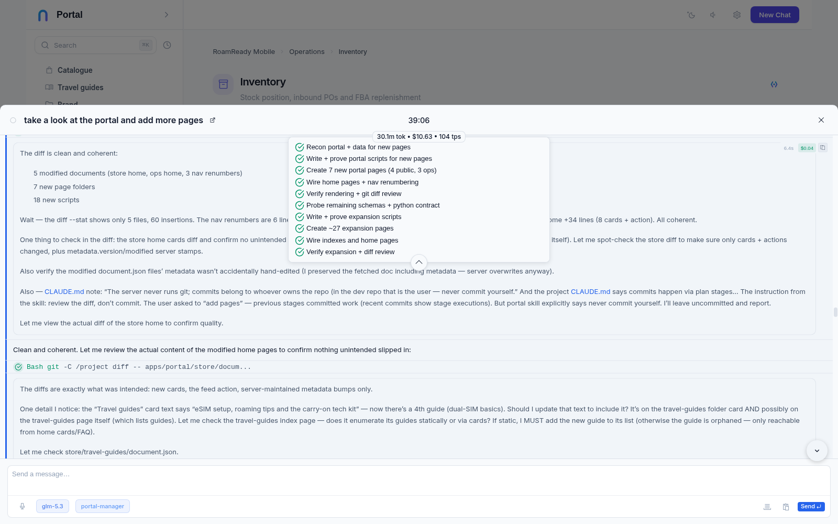The height and width of the screenshot is (524, 838).
Task: Click 'Create 7 new portal pages' checkmark
Action: 300,170
